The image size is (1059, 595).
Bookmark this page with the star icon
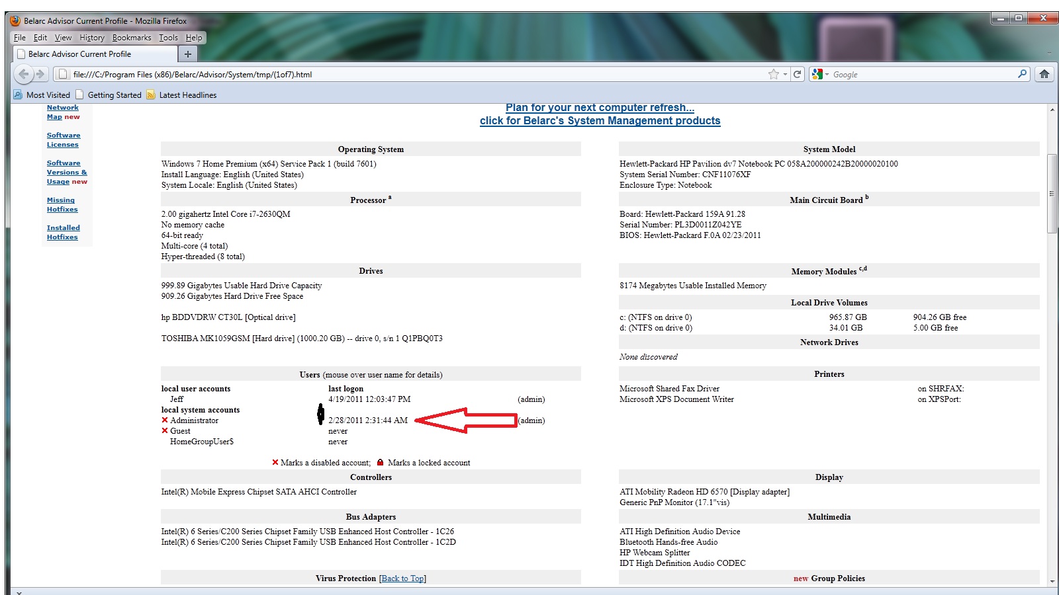point(773,74)
